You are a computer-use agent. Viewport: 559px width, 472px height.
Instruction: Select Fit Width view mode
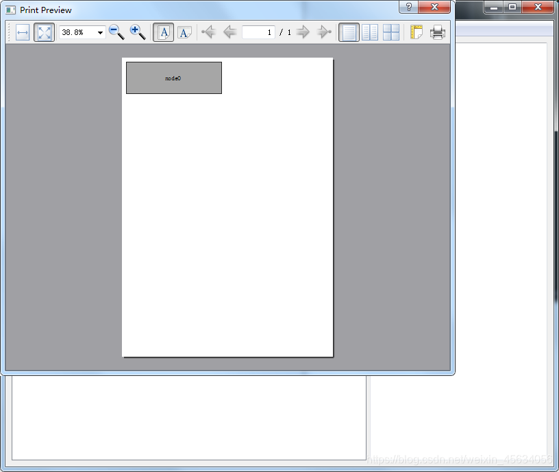[x=23, y=32]
